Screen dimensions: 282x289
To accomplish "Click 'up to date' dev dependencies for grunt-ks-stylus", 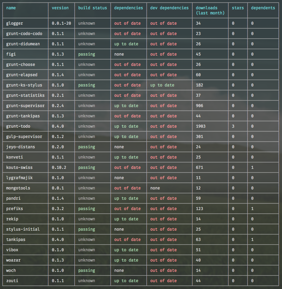I will (162, 85).
